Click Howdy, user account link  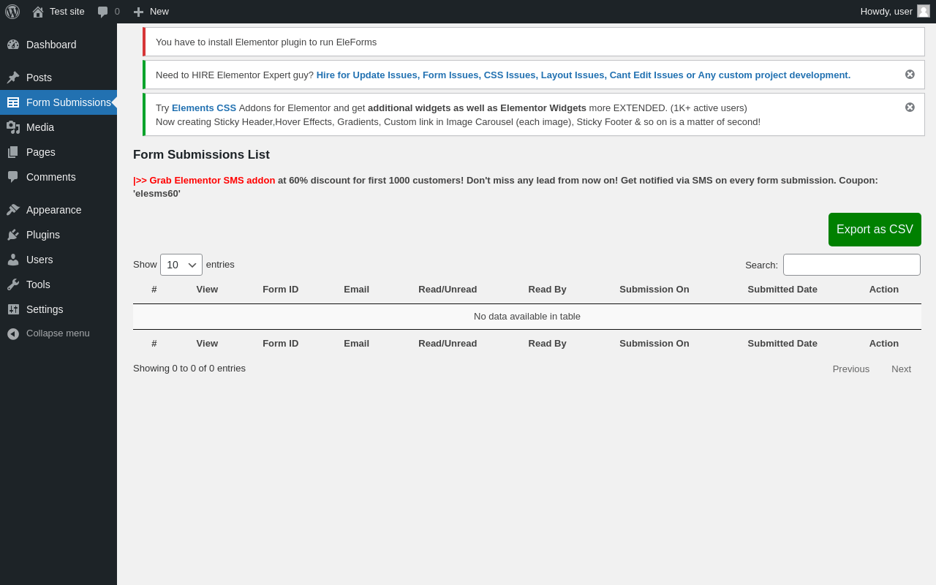[895, 12]
